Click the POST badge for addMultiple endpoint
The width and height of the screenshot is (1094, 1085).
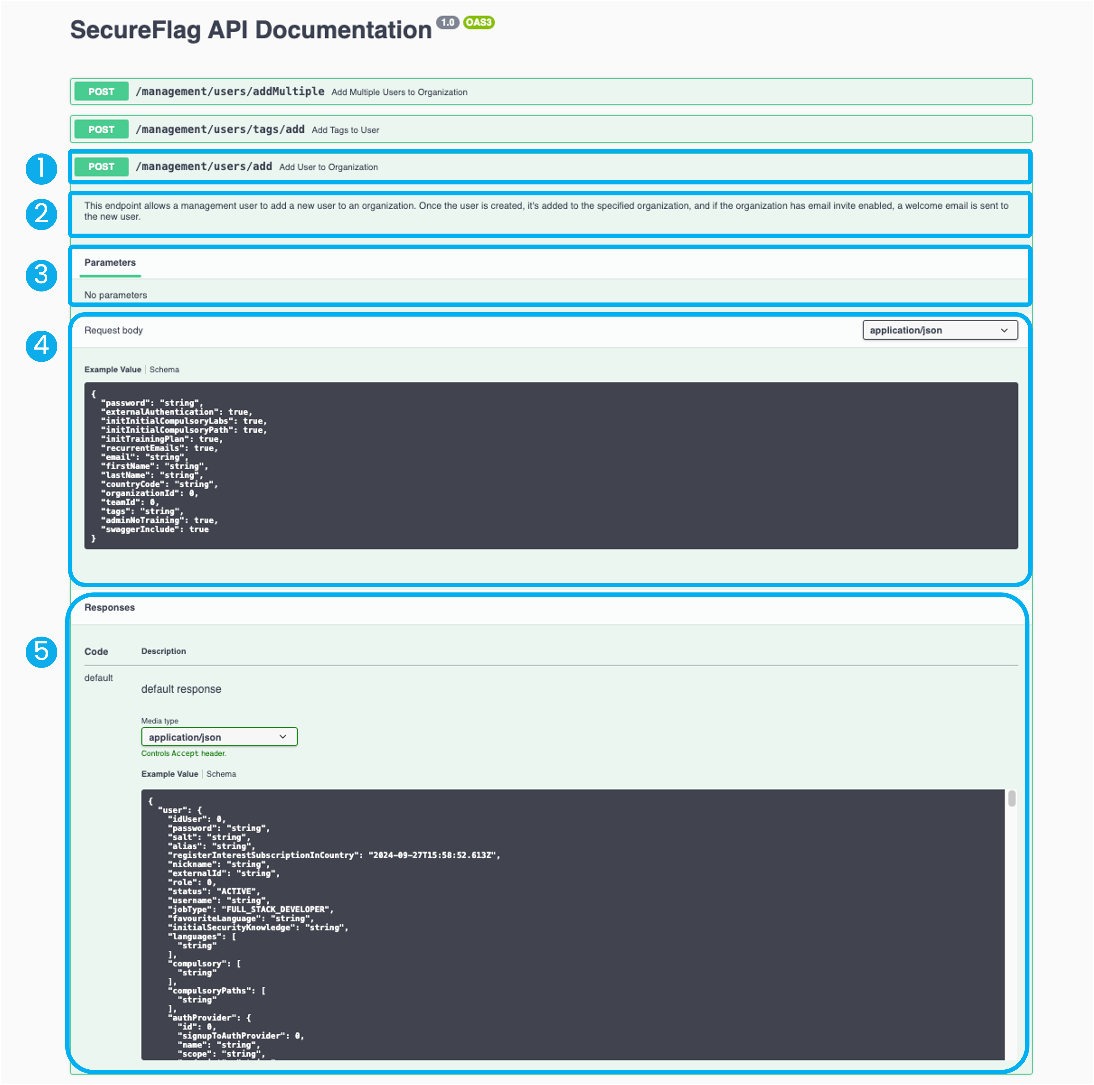(x=102, y=92)
